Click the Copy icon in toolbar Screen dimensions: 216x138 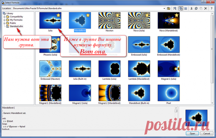point(196,8)
